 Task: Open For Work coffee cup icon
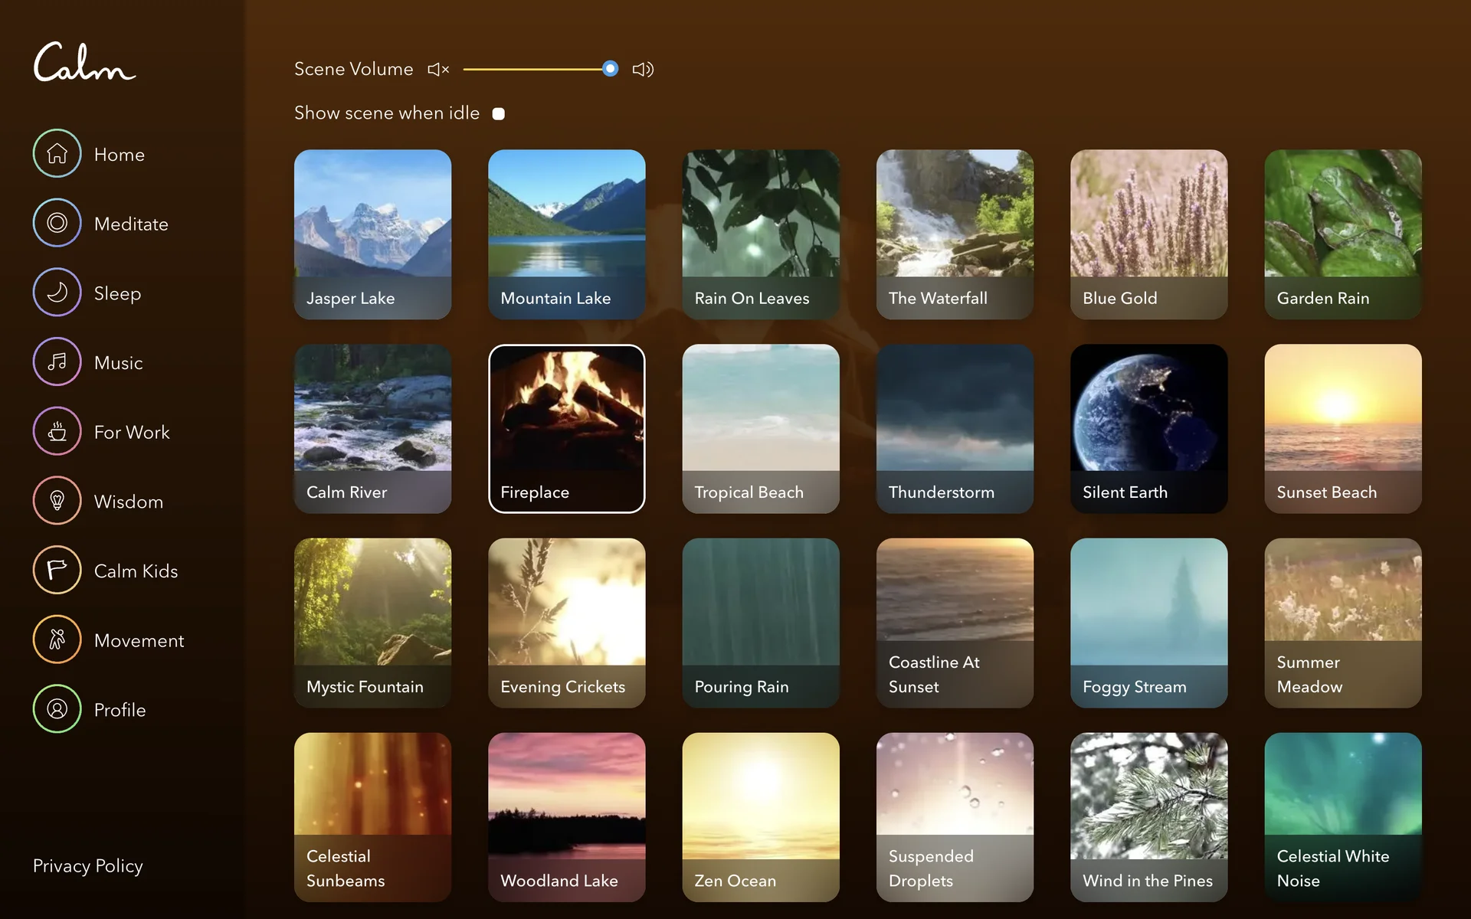click(57, 431)
